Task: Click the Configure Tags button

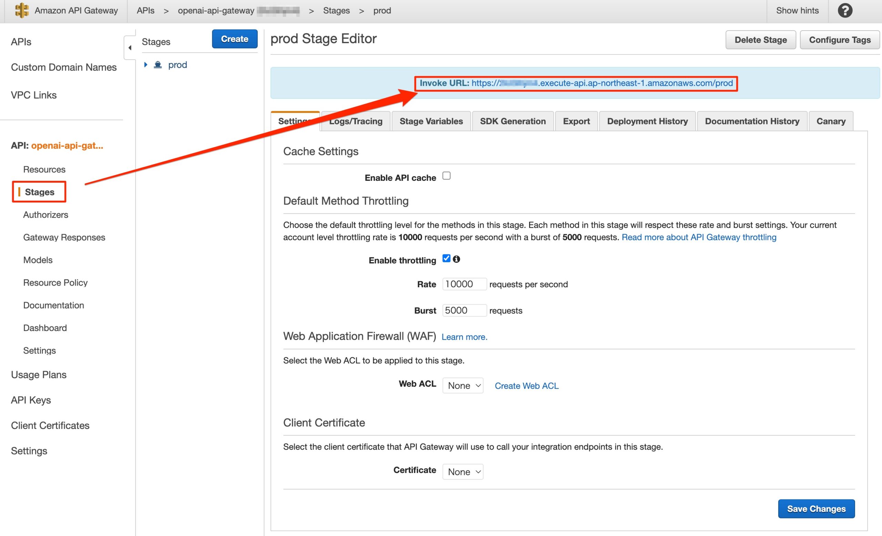Action: [840, 40]
